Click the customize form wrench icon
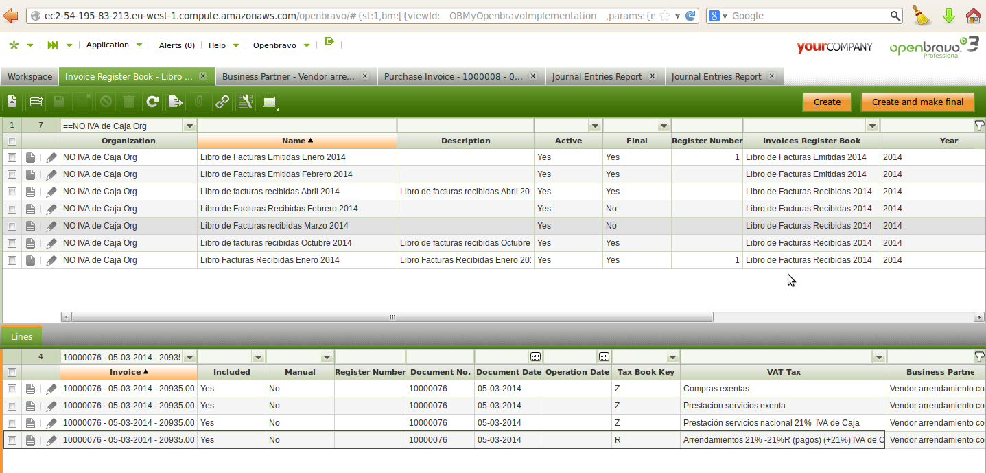Image resolution: width=986 pixels, height=473 pixels. (x=246, y=102)
